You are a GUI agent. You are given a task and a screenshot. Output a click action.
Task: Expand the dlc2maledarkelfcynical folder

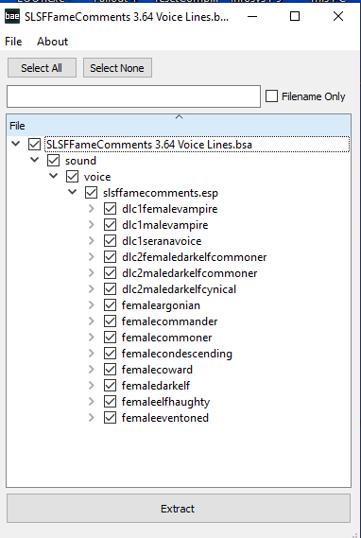[x=91, y=289]
